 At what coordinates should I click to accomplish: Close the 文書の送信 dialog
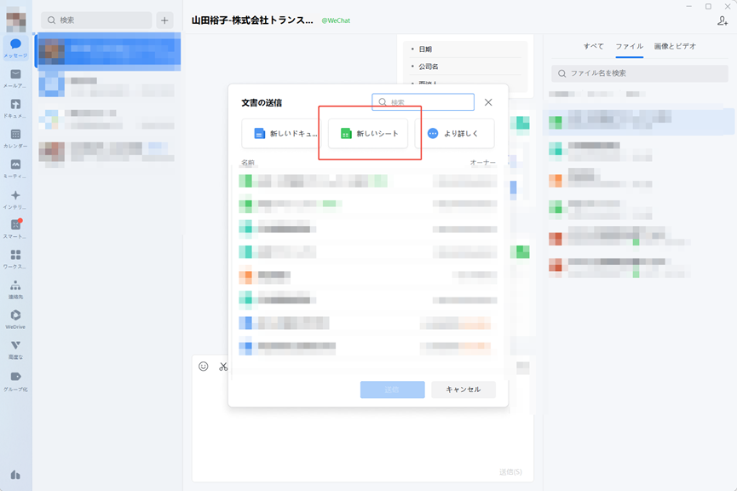pyautogui.click(x=488, y=102)
